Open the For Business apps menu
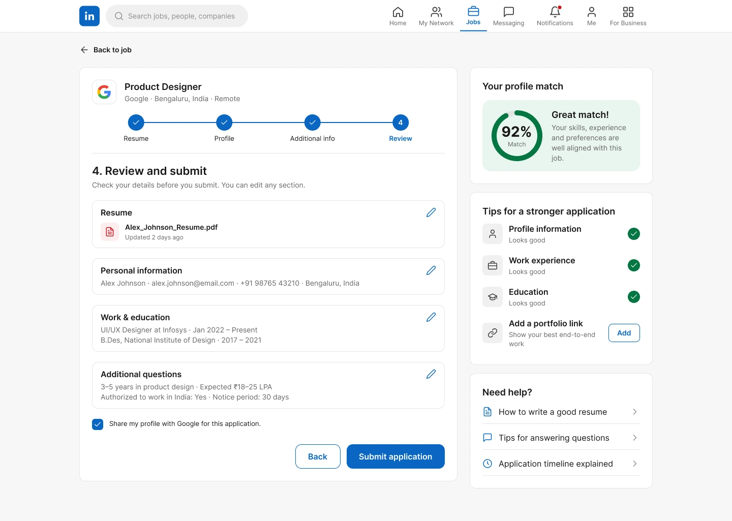732x521 pixels. coord(628,16)
